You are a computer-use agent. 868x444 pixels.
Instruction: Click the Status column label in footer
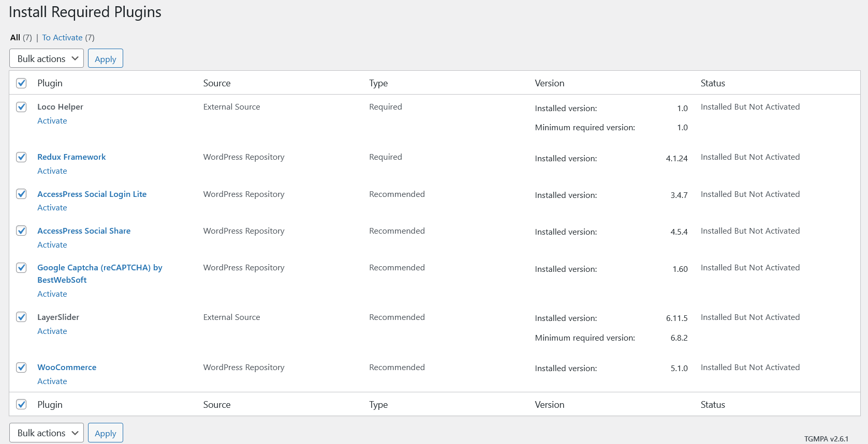click(x=713, y=405)
